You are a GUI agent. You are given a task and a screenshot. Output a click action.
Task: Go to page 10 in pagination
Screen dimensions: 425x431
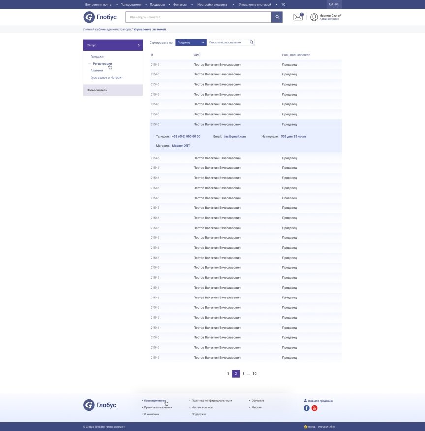[254, 373]
